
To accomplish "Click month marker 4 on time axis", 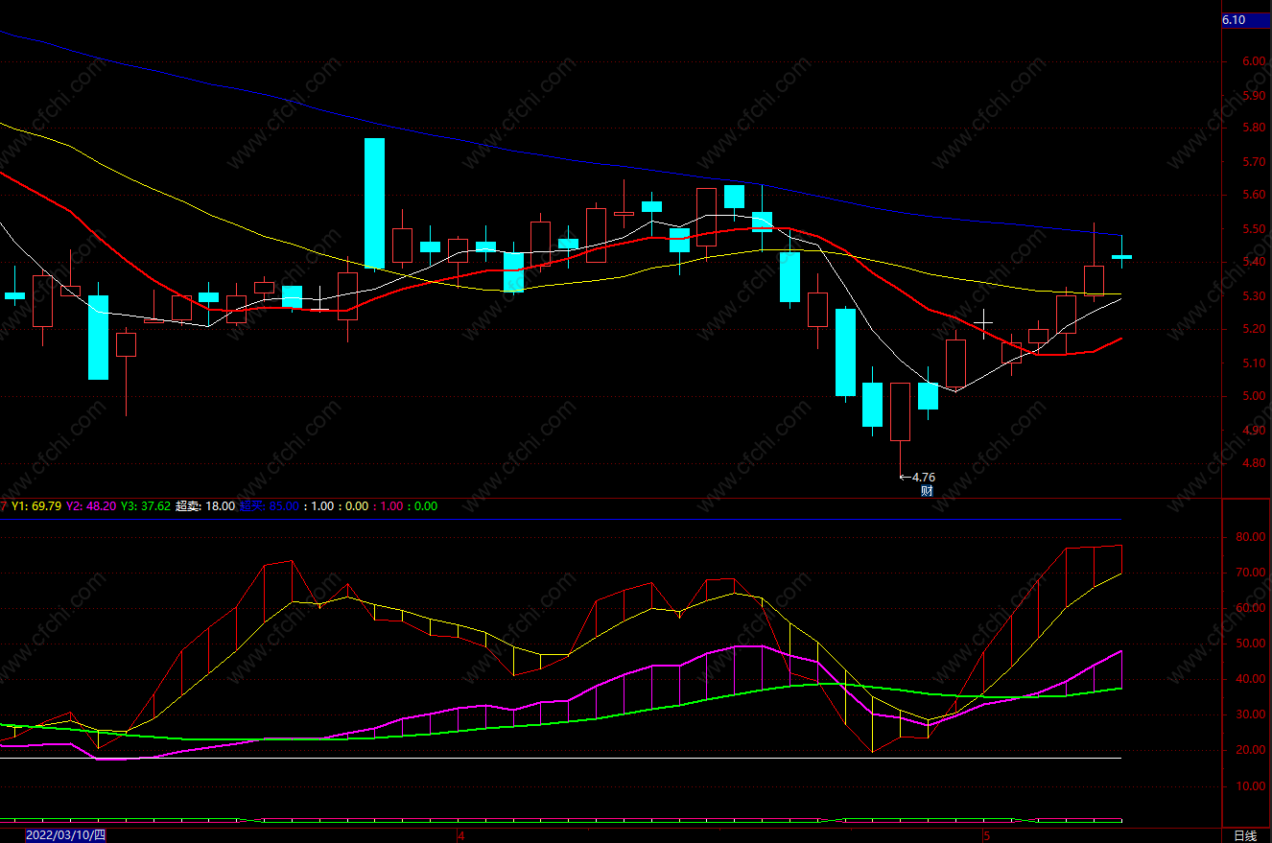I will (x=460, y=834).
